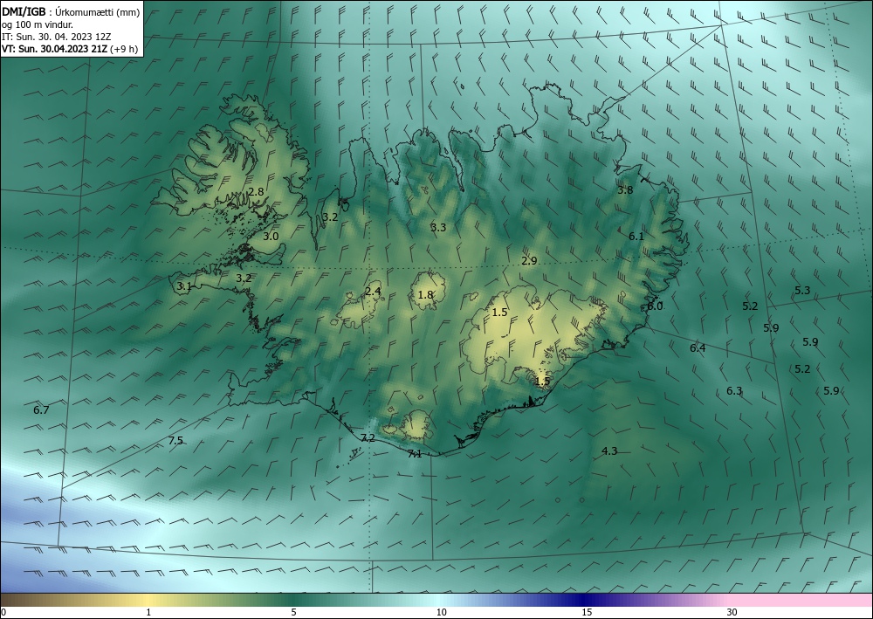Click the 3.0 value label
Viewport: 873px width, 619px height.
(271, 236)
